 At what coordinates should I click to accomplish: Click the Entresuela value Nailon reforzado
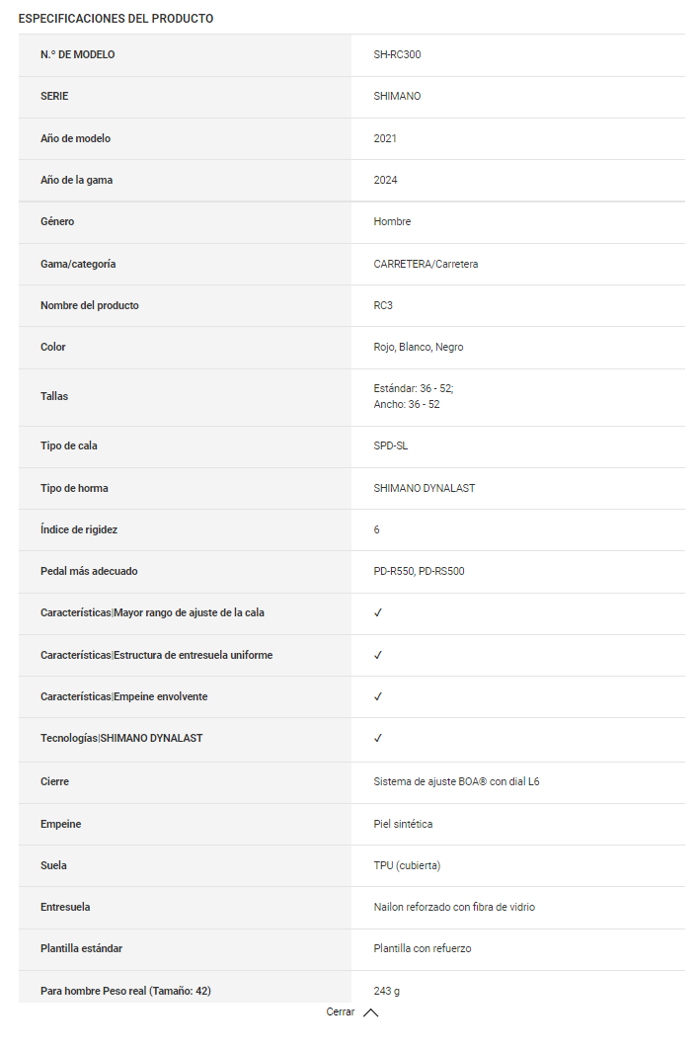pos(454,907)
